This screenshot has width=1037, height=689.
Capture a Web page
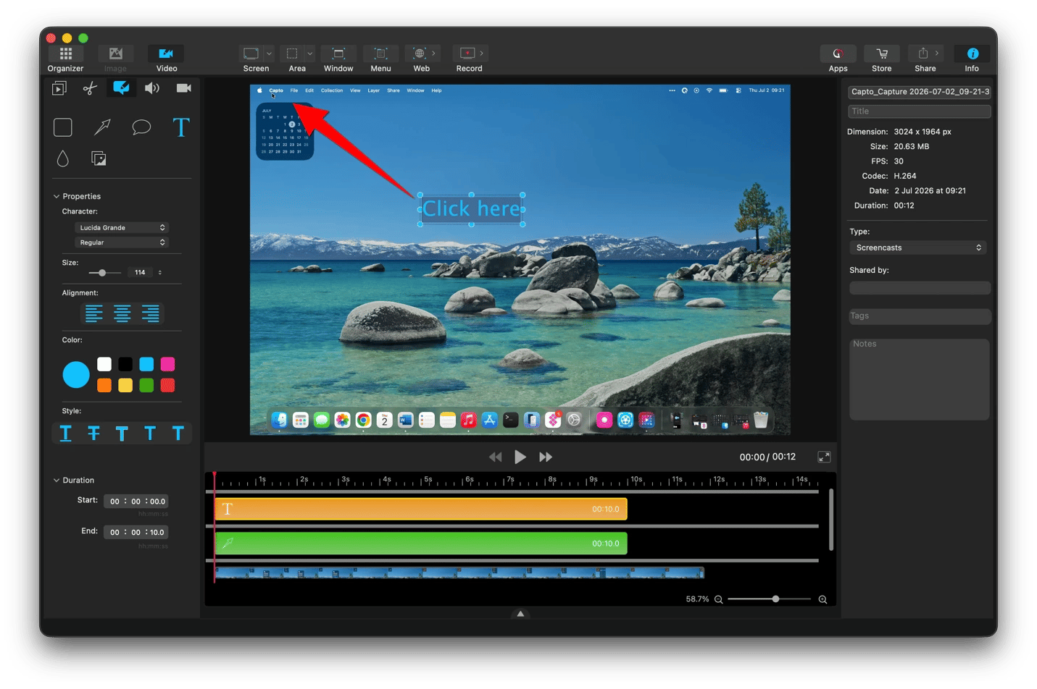(419, 54)
